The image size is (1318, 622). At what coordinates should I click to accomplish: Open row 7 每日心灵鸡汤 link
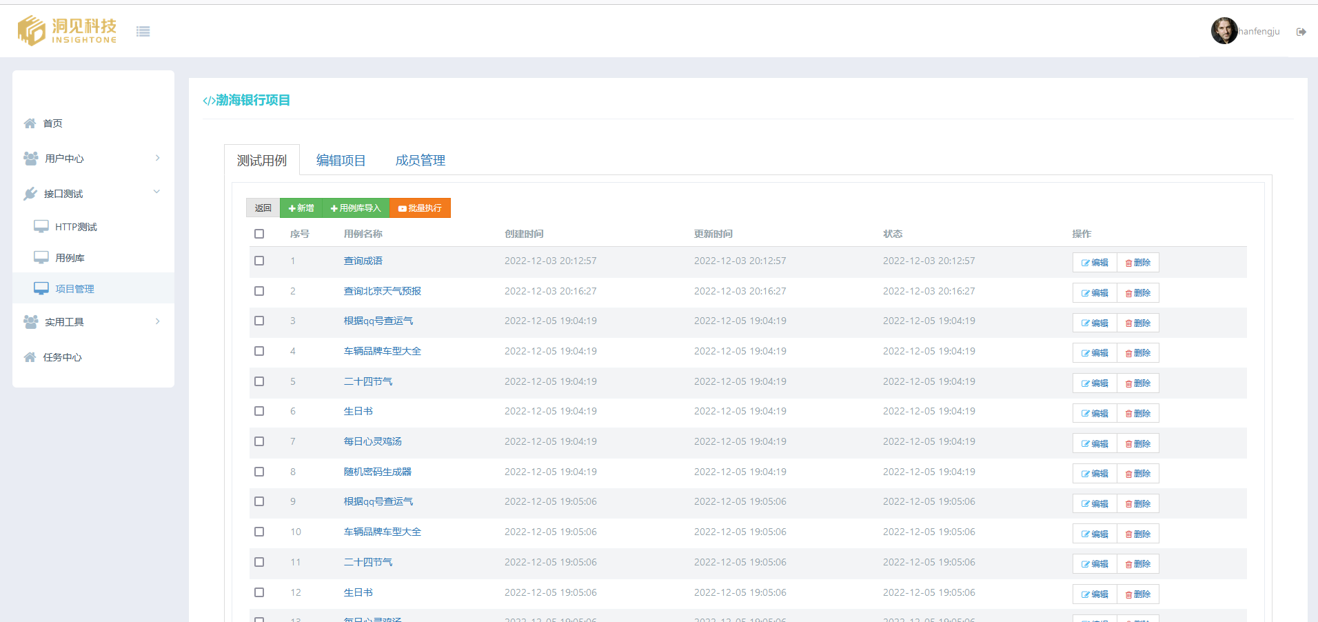pos(373,441)
